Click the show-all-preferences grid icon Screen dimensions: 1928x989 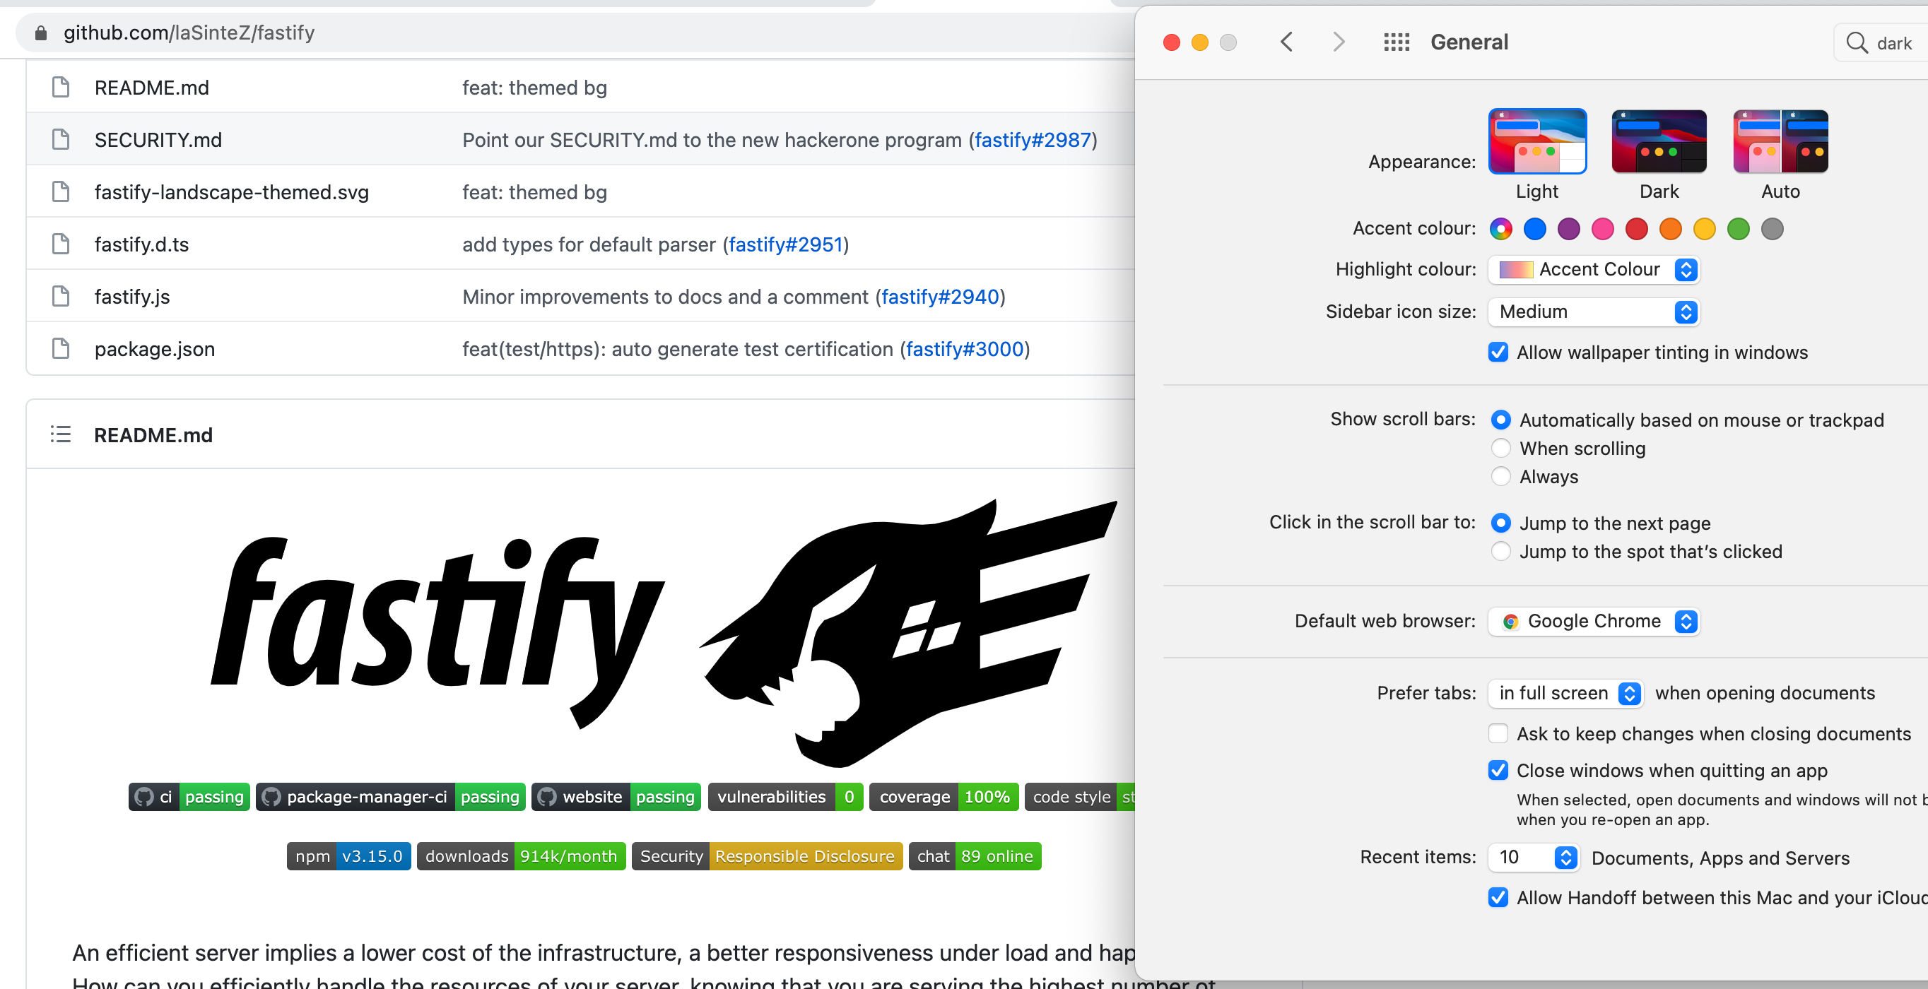pos(1395,42)
